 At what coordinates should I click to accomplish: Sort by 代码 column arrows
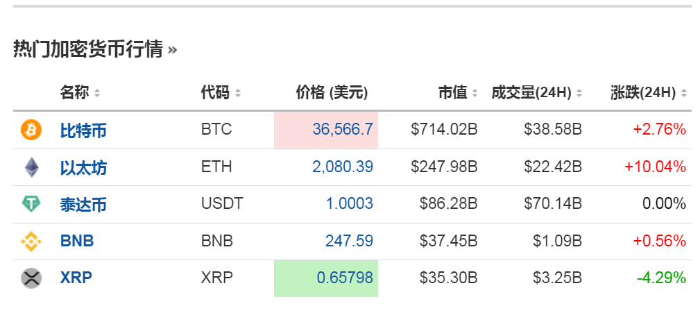(238, 93)
